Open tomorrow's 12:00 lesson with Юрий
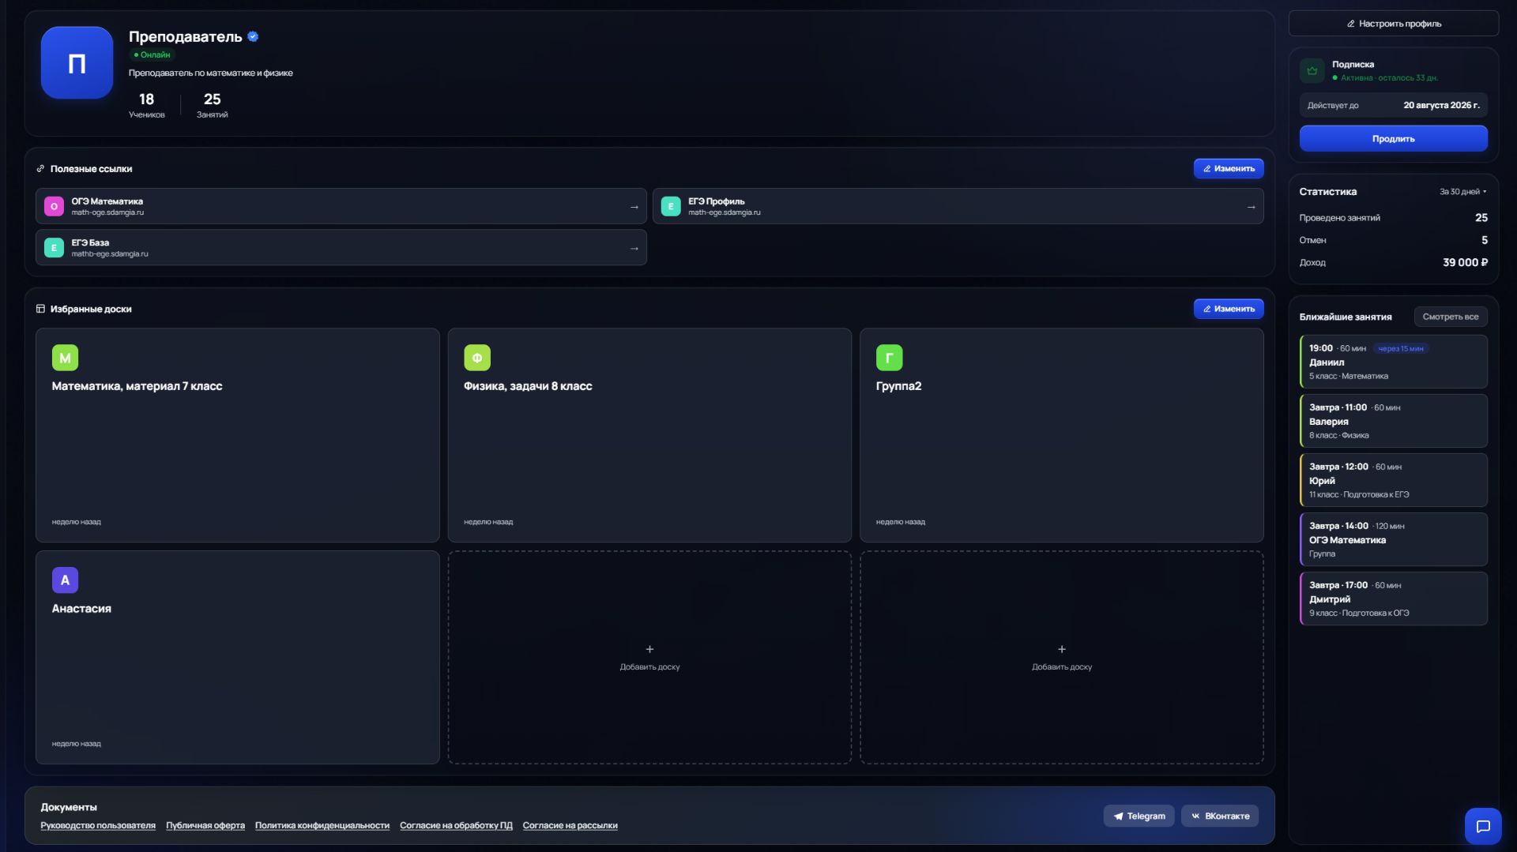Viewport: 1517px width, 852px height. (x=1393, y=480)
